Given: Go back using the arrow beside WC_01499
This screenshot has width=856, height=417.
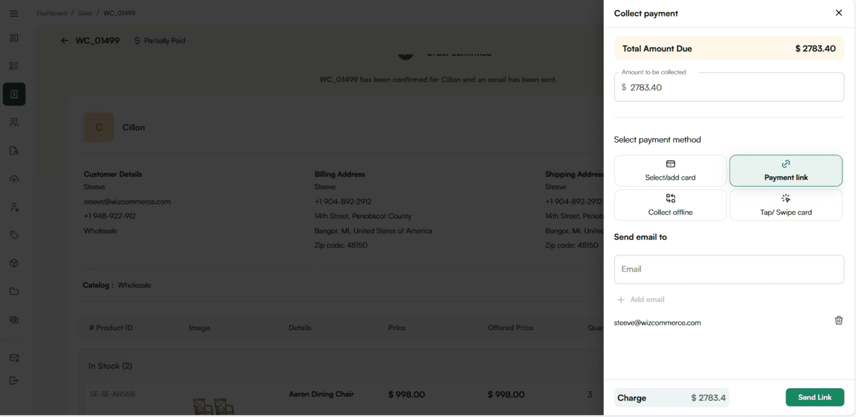Looking at the screenshot, I should (65, 41).
